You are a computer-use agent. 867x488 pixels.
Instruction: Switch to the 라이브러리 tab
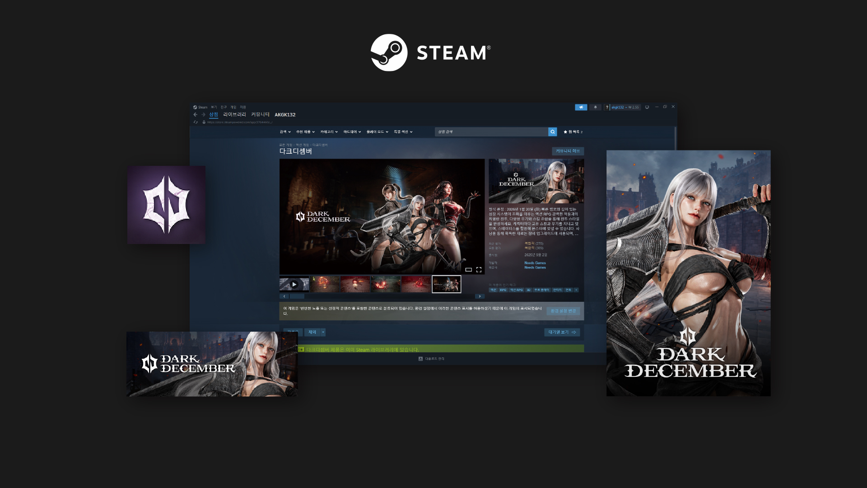click(234, 115)
